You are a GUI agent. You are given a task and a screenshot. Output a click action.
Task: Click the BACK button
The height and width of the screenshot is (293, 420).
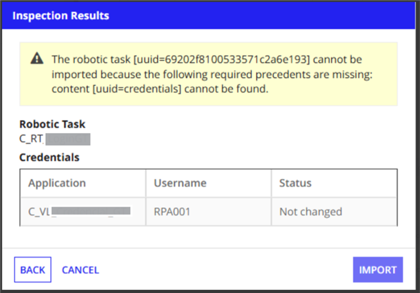click(x=32, y=269)
